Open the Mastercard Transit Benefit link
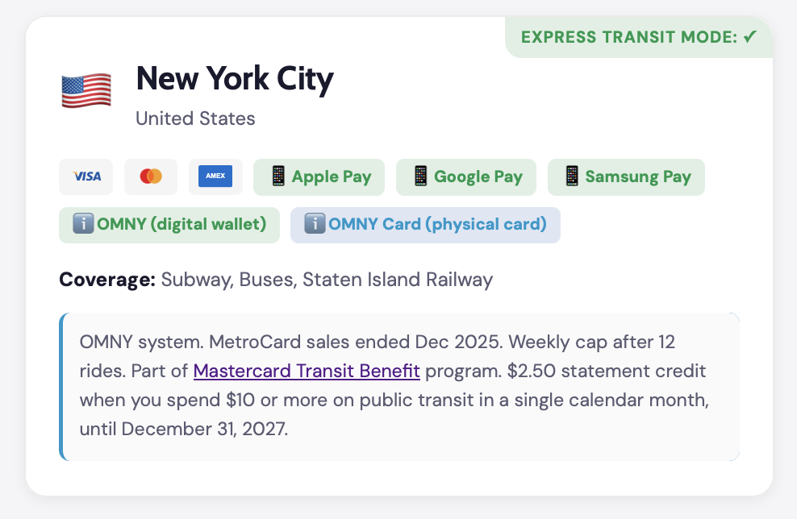797x519 pixels. click(x=307, y=372)
